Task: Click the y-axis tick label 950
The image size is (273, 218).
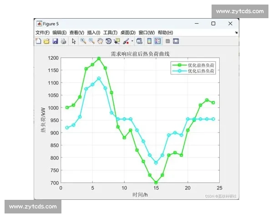Action: click(55, 120)
